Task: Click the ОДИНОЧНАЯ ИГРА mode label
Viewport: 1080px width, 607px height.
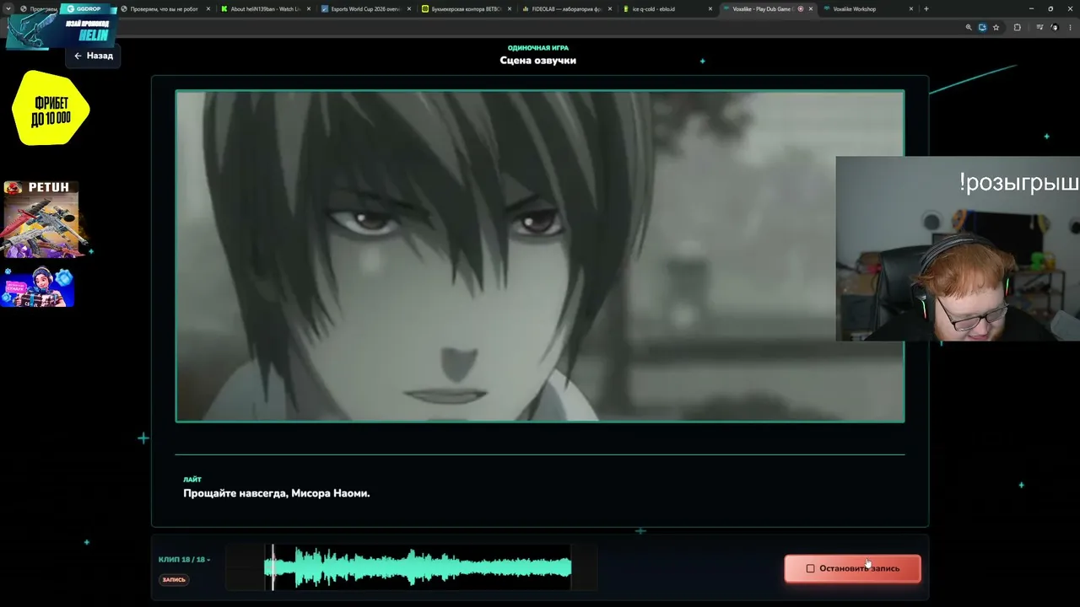Action: (537, 48)
